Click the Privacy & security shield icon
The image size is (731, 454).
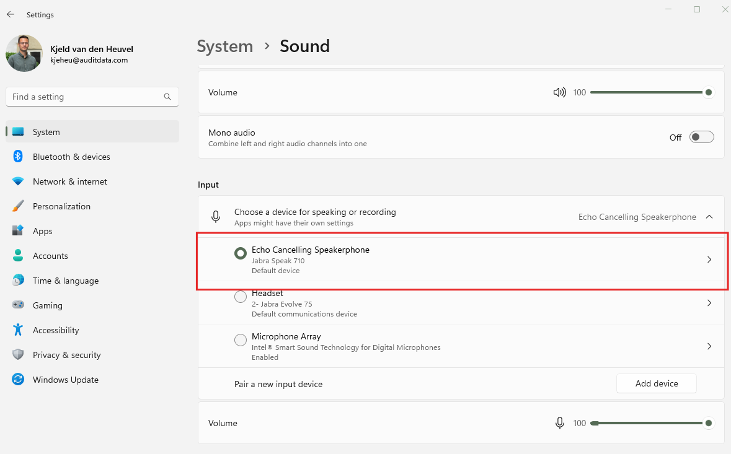click(18, 354)
